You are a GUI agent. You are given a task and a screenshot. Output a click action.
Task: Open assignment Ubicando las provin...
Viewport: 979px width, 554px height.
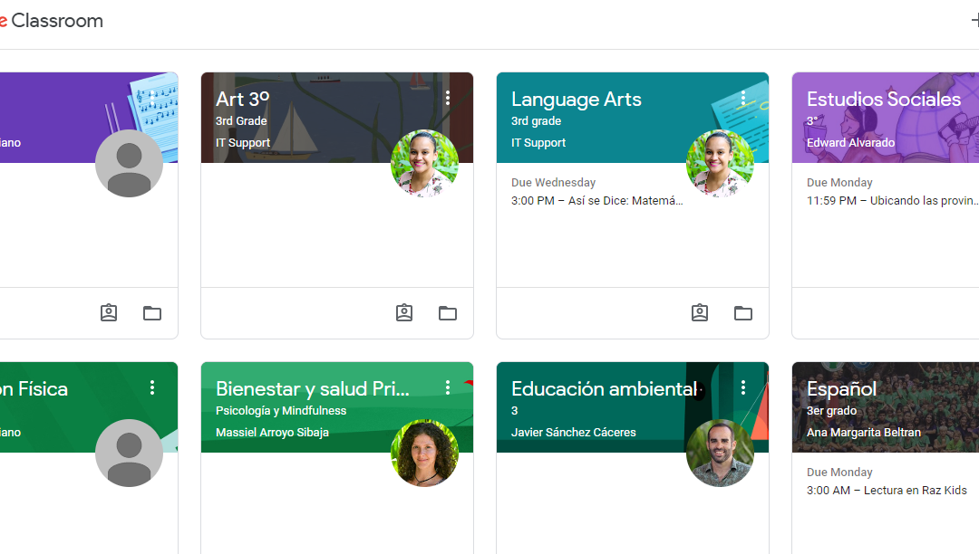(x=892, y=201)
